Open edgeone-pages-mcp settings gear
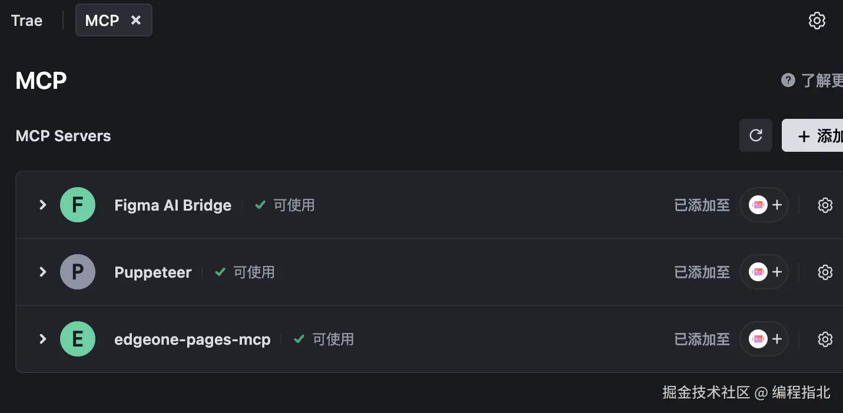 (x=825, y=339)
